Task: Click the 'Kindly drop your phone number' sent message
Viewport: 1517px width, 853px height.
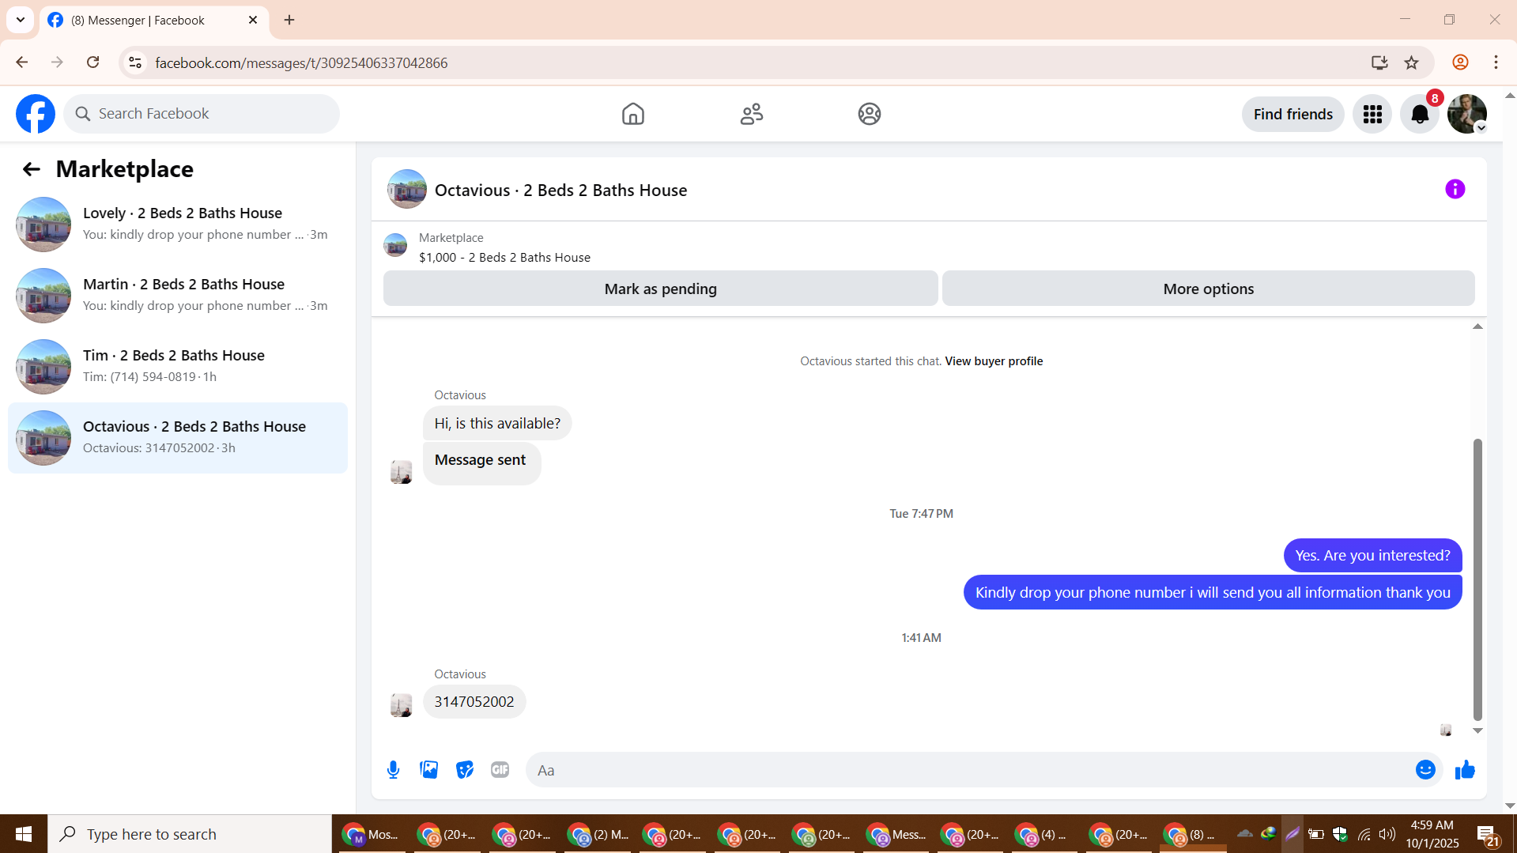Action: [x=1213, y=593]
